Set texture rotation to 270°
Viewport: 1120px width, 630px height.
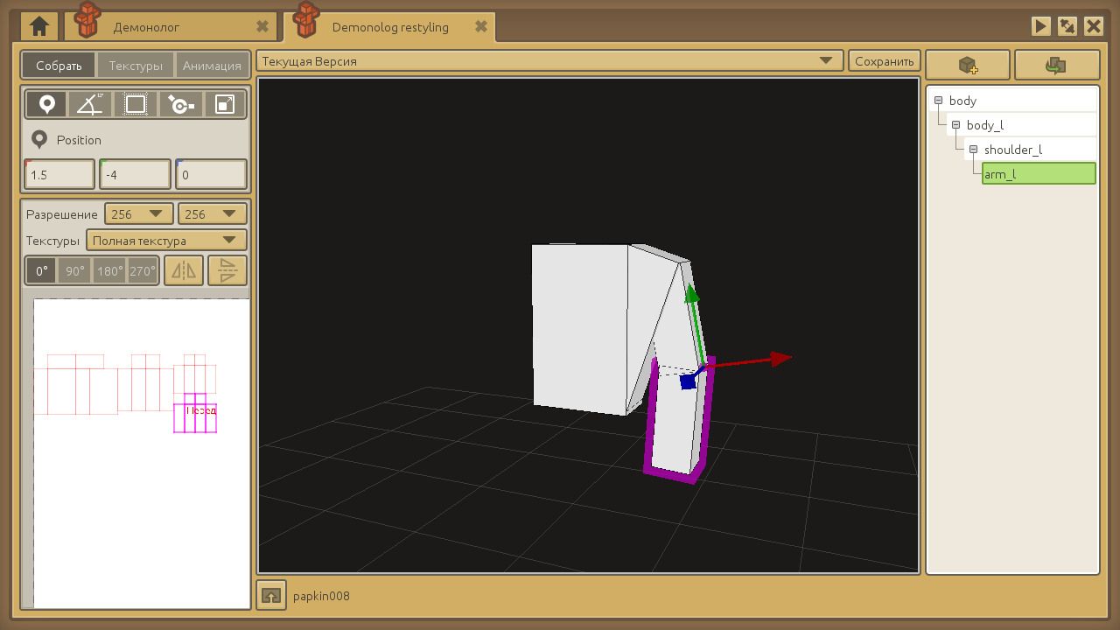(x=143, y=271)
